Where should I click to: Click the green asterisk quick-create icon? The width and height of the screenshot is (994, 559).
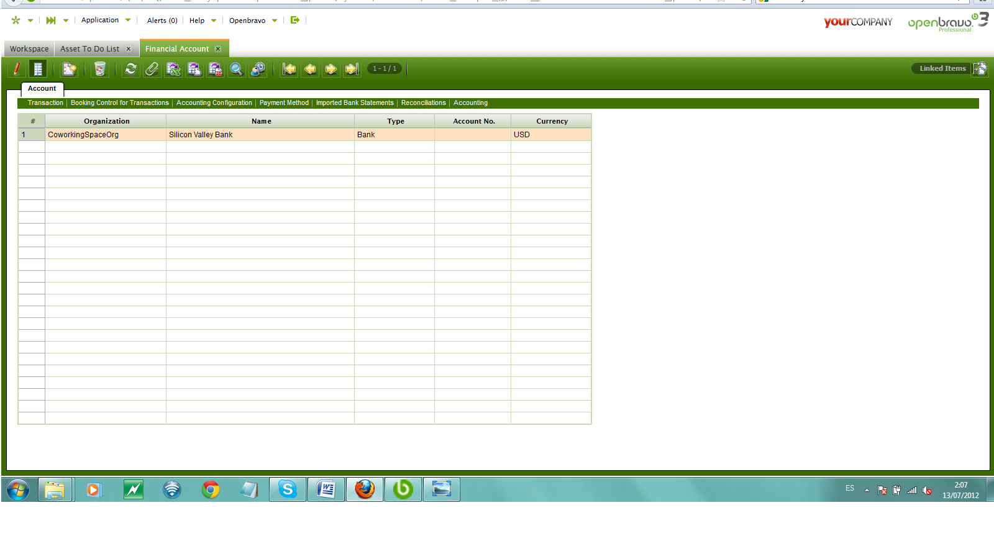tap(16, 20)
